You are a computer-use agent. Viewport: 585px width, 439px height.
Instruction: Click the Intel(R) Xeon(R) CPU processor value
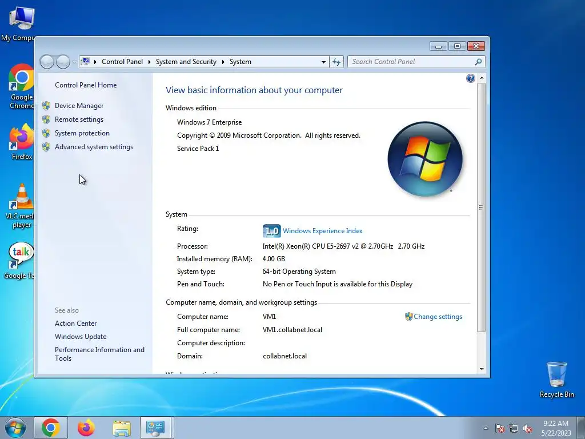click(343, 246)
